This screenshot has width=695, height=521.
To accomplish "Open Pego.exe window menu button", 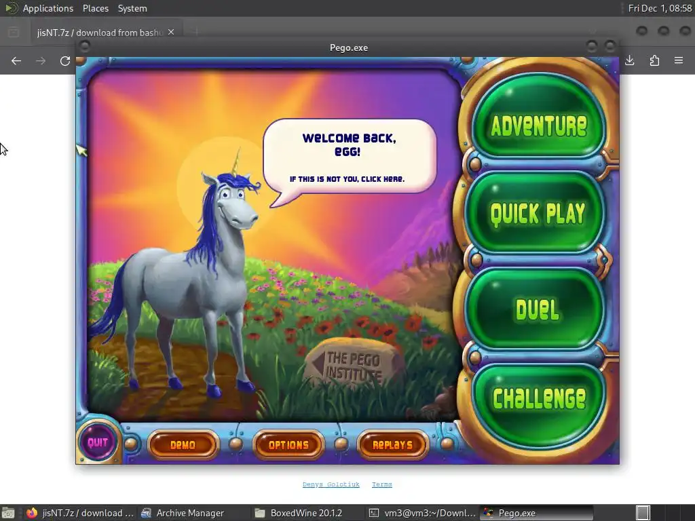I will pos(85,46).
